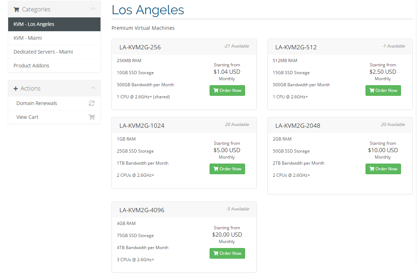Order the LA-KVM2G-2048 plan
This screenshot has height=275, width=417.
pos(383,169)
